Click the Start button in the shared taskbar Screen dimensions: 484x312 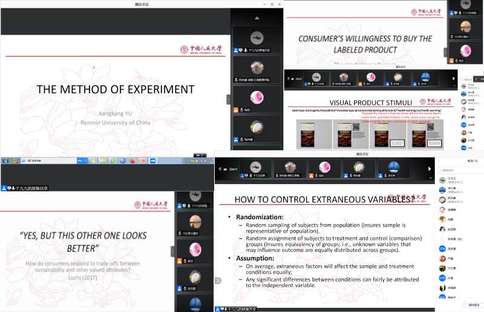coord(5,161)
